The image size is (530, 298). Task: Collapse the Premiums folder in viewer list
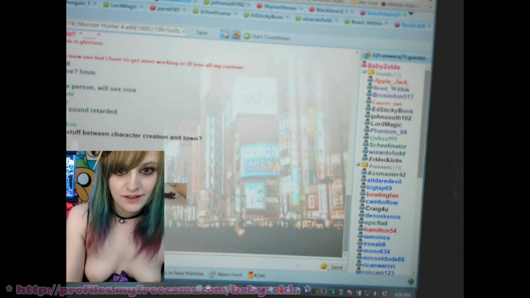coord(358,165)
